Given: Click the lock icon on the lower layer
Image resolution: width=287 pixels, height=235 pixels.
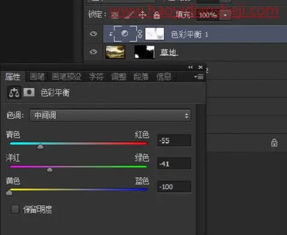Looking at the screenshot, I should coord(274,143).
